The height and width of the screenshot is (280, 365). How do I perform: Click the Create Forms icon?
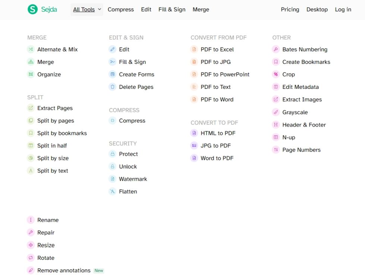point(113,74)
